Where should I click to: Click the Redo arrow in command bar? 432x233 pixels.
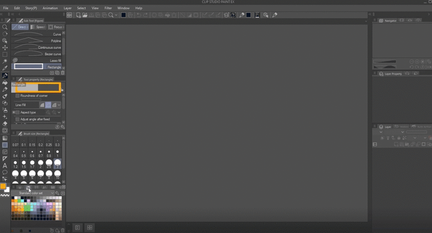(145, 15)
